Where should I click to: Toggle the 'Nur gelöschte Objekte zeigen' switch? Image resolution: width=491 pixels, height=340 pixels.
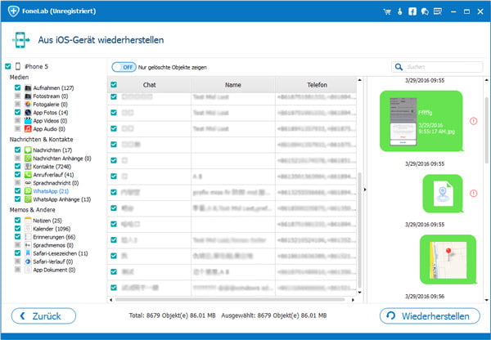click(x=123, y=66)
